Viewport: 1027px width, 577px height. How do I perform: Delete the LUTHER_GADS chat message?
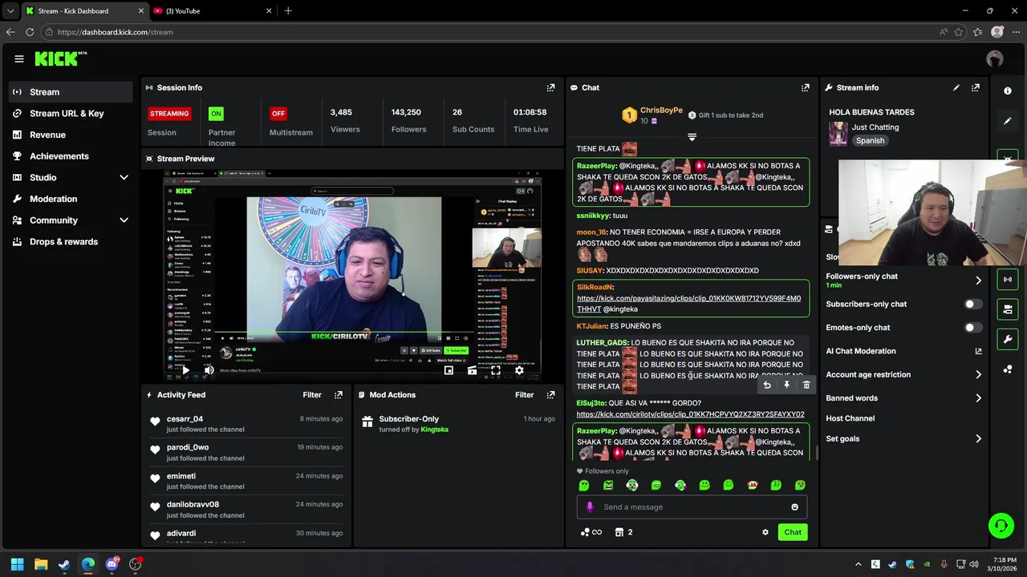pos(806,385)
